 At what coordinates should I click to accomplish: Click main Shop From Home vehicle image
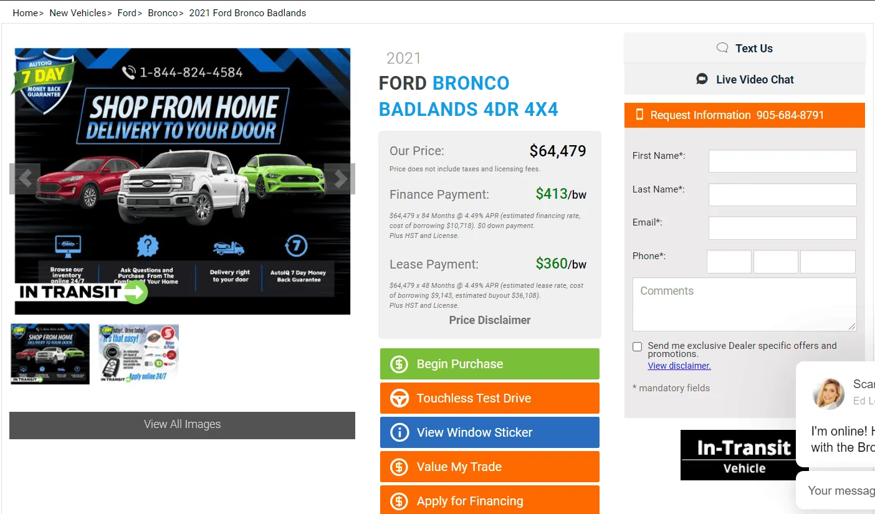coord(182,181)
